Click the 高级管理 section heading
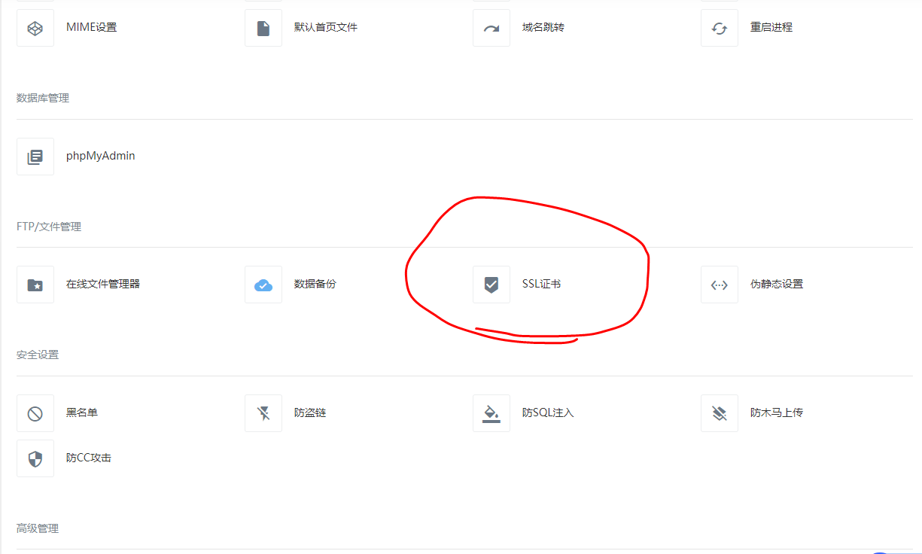Image resolution: width=922 pixels, height=554 pixels. 38,528
